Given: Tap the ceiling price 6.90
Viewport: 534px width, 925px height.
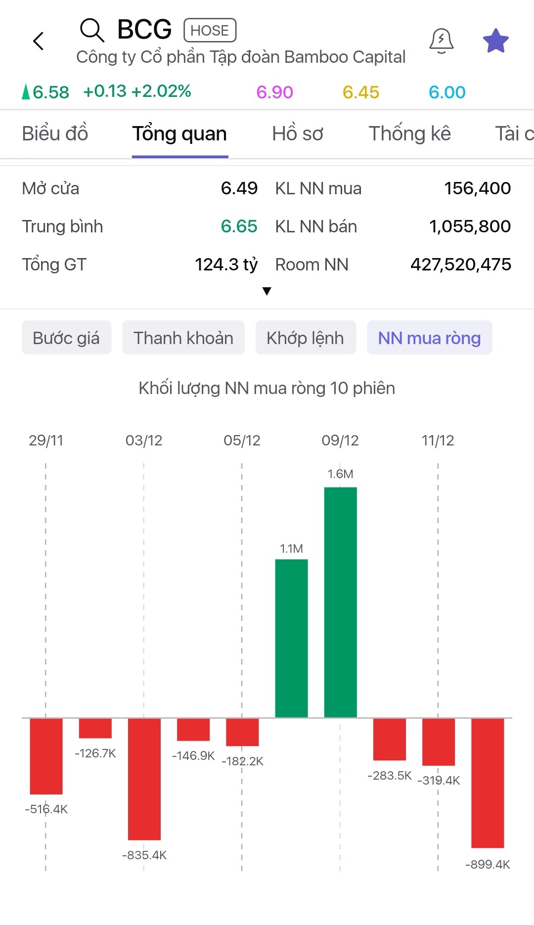Looking at the screenshot, I should click(x=274, y=92).
